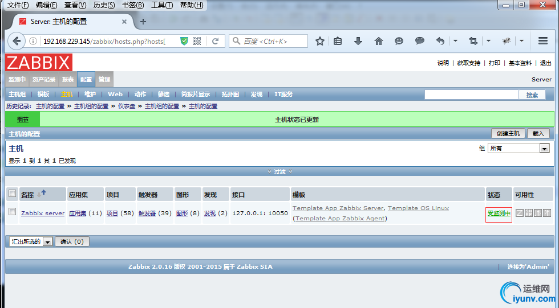The height and width of the screenshot is (308, 559).
Task: Open the 编辑(E) menu
Action: pos(46,5)
